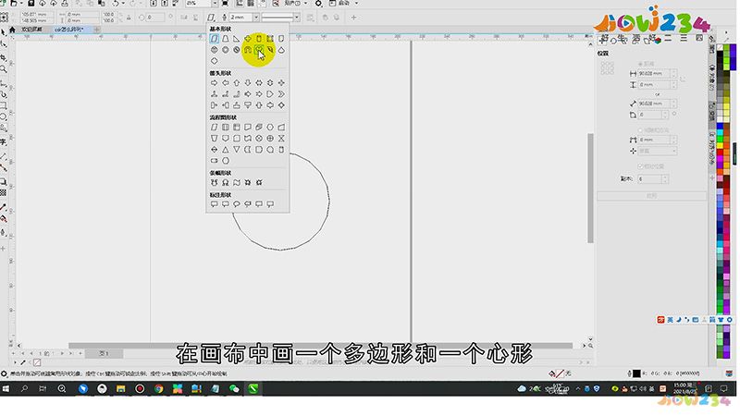Expand the zoom level dropdown
Image resolution: width=740 pixels, height=416 pixels.
[215, 4]
